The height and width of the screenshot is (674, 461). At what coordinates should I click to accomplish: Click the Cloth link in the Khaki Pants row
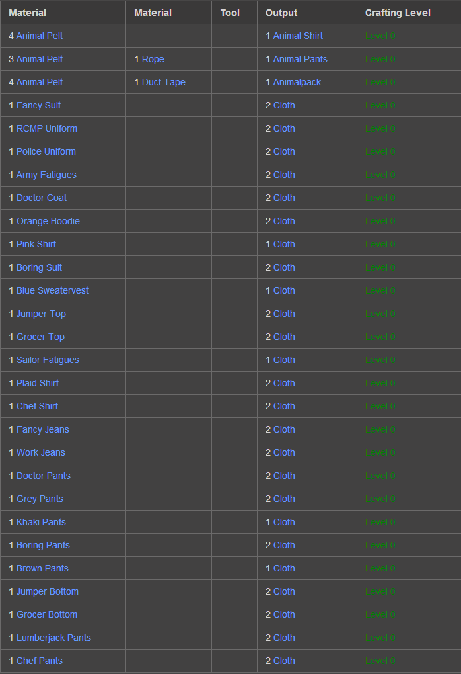pyautogui.click(x=284, y=523)
